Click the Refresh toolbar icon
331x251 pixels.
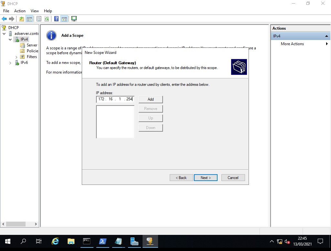47,19
